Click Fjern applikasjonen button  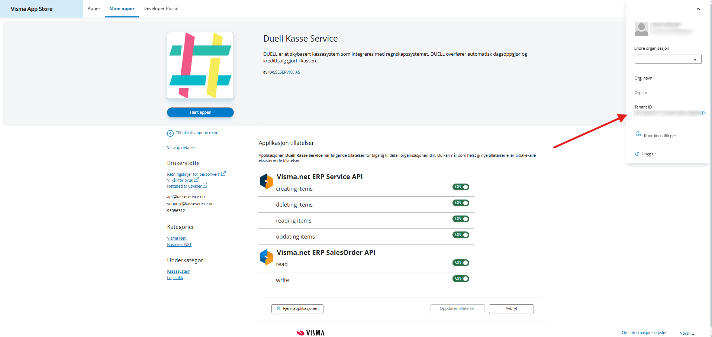(x=297, y=309)
